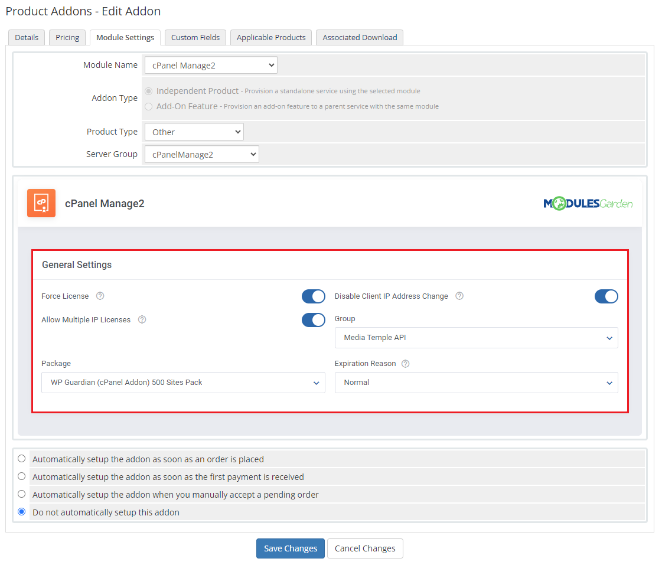Click the Disable Client IP Address Change help icon
The height and width of the screenshot is (565, 662).
point(459,296)
